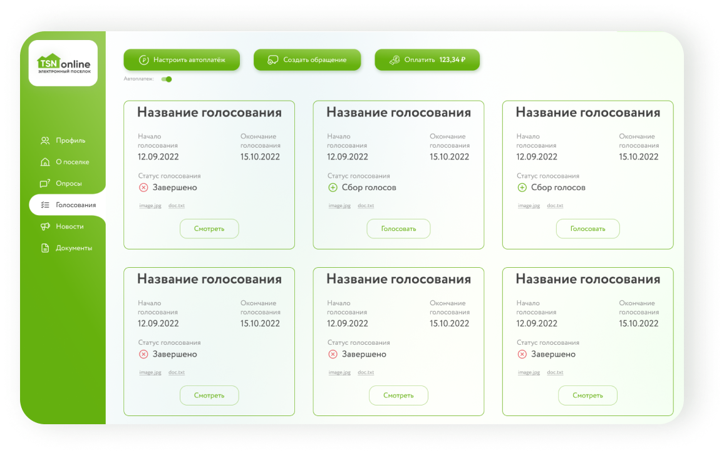Open image.jpg attachment in first card

point(150,206)
